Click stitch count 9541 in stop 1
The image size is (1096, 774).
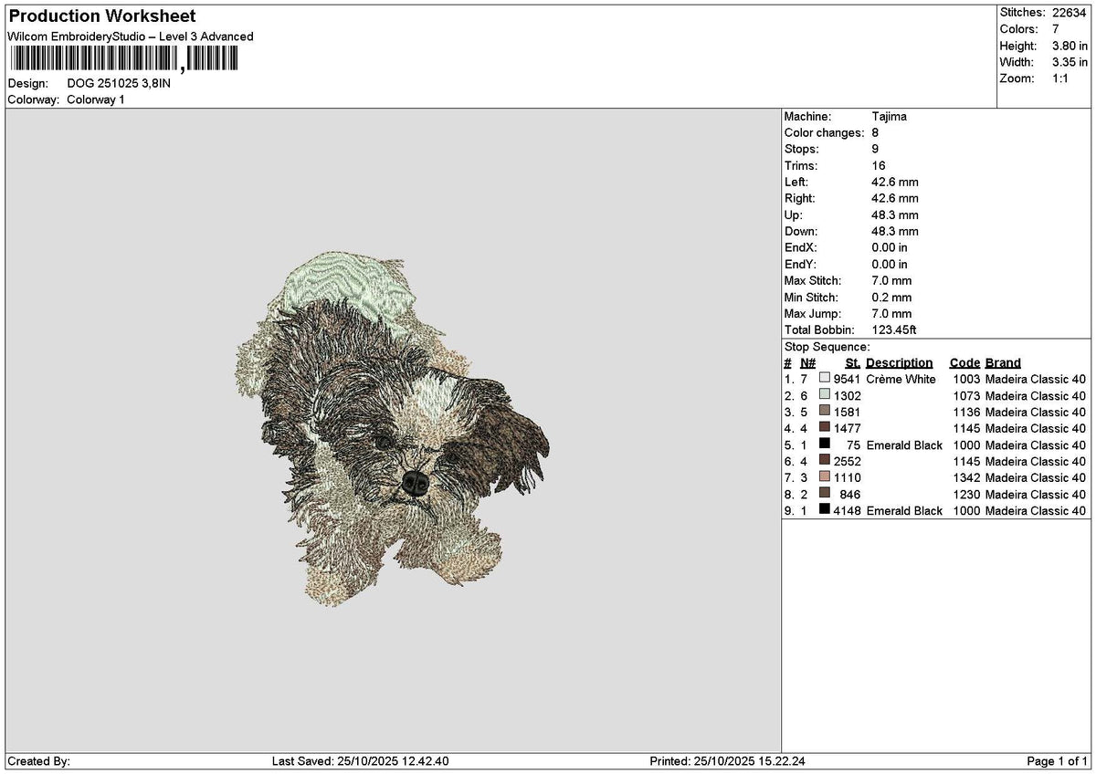(x=848, y=379)
